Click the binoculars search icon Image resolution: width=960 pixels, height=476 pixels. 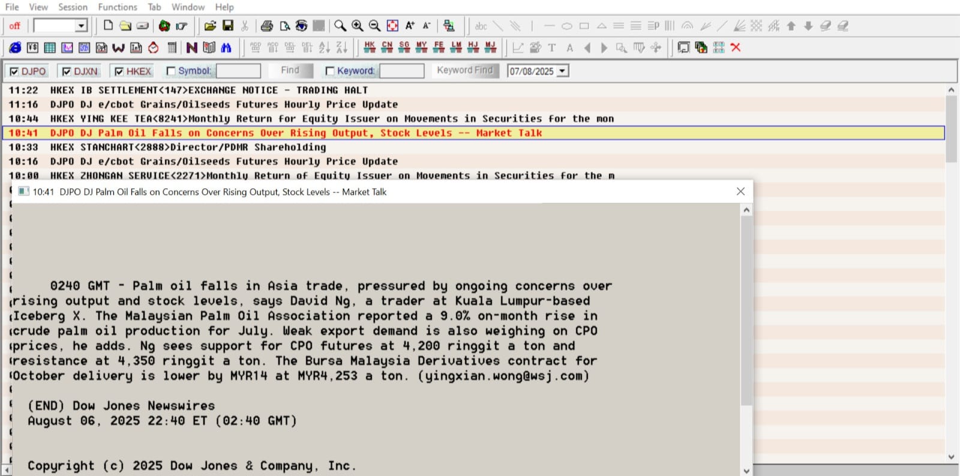pyautogui.click(x=226, y=47)
